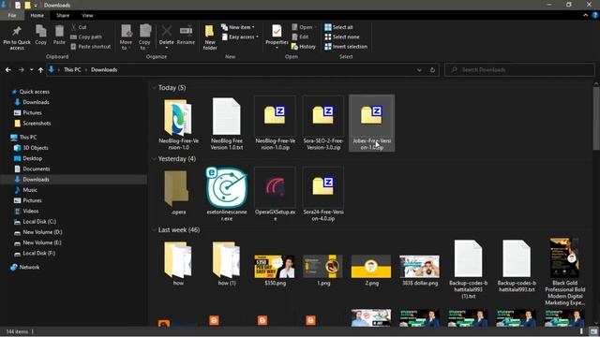Image resolution: width=600 pixels, height=337 pixels.
Task: Open the Move to ribbon button
Action: point(126,37)
